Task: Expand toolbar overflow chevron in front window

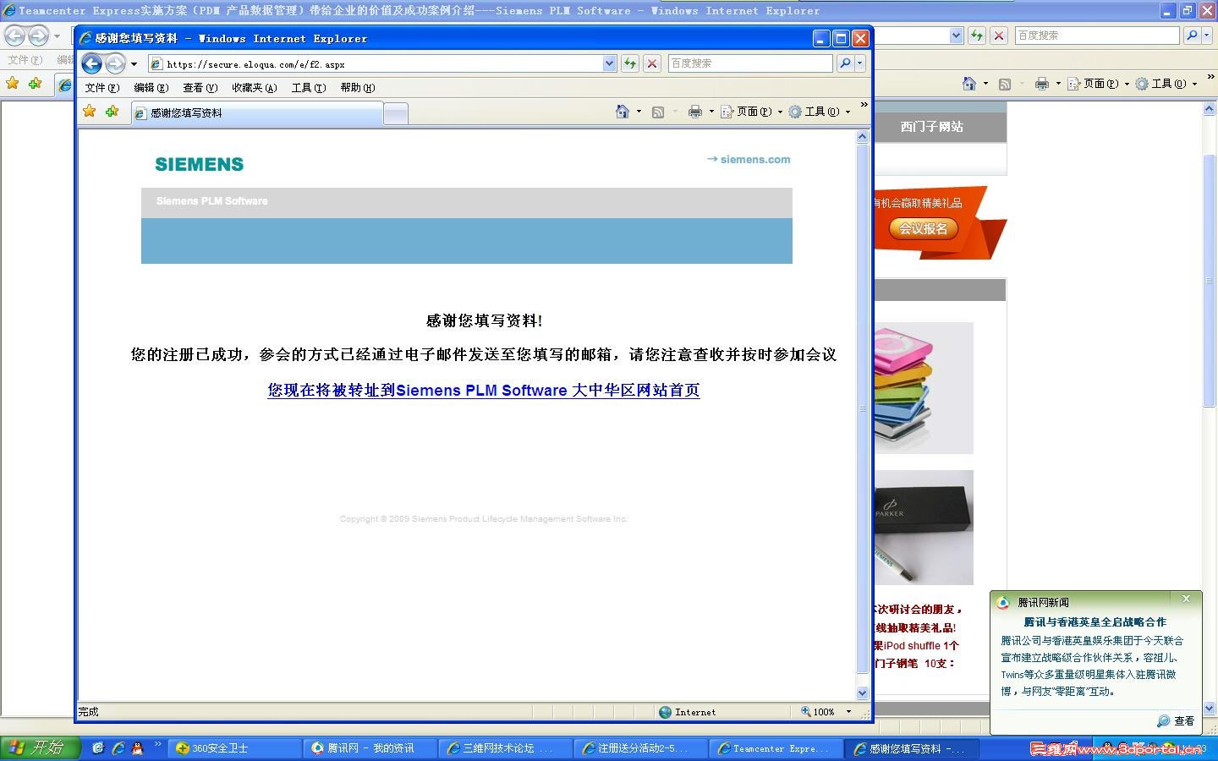Action: tap(864, 105)
